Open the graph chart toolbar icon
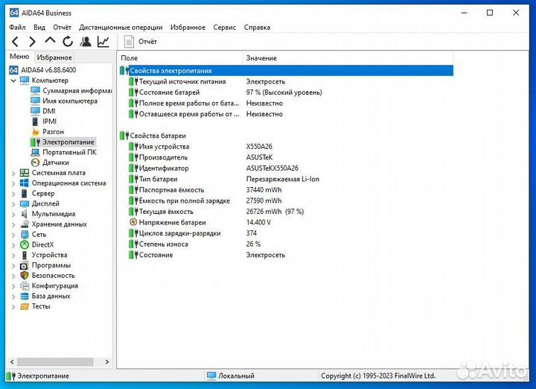536x389 pixels. (x=103, y=42)
